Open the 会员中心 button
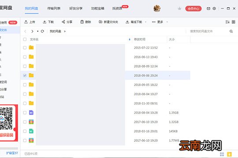Viewport: 238px width, 158px height. [x=193, y=9]
